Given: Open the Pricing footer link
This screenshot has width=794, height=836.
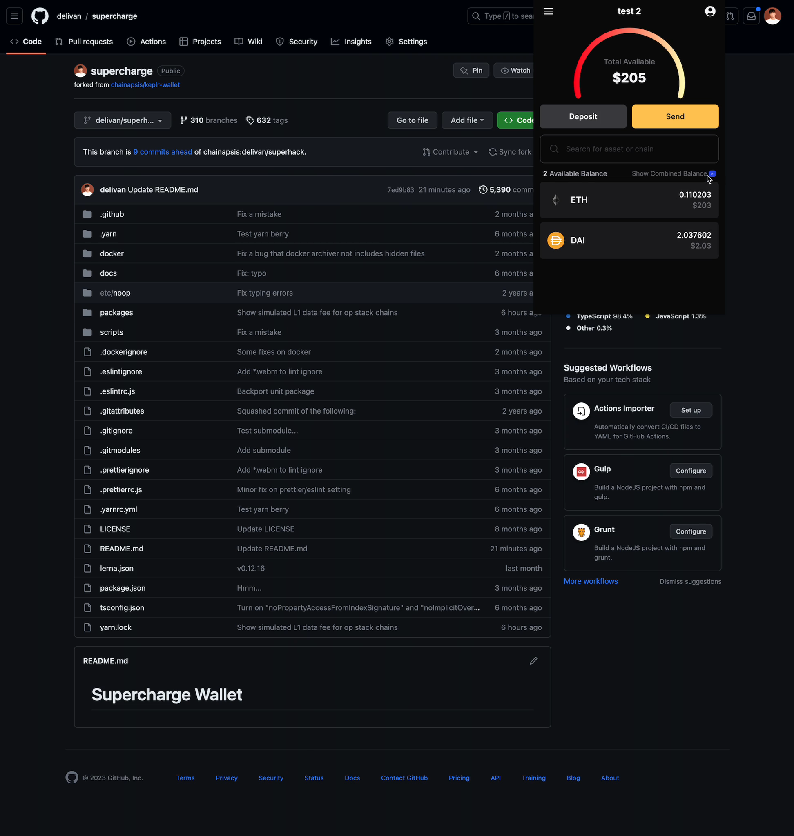Looking at the screenshot, I should [459, 778].
